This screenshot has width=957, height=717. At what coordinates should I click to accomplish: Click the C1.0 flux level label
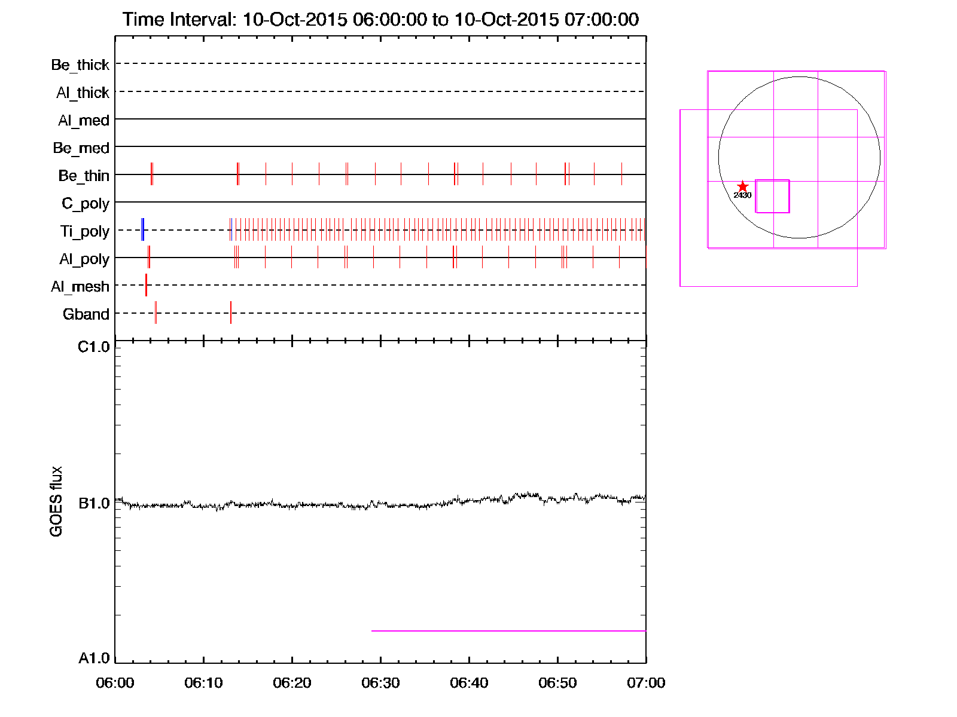(x=94, y=347)
